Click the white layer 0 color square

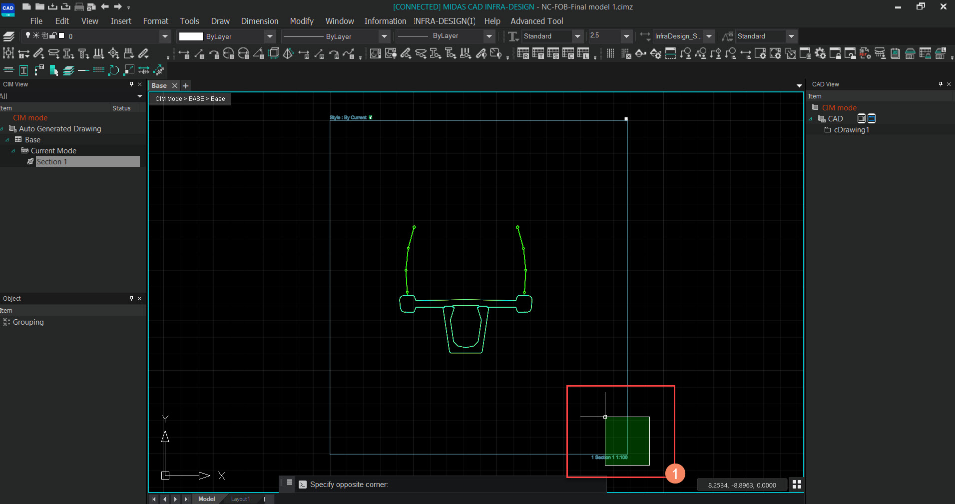coord(61,35)
